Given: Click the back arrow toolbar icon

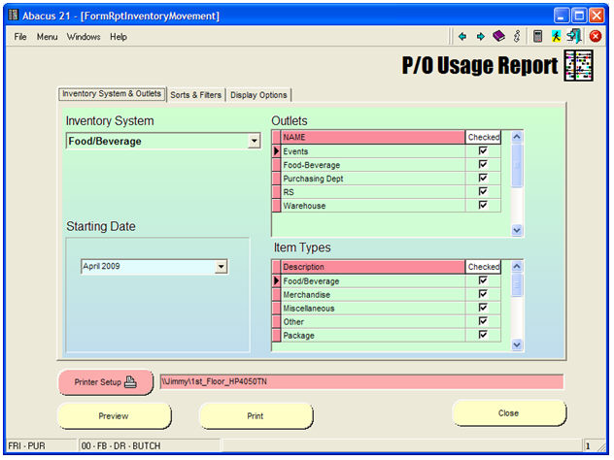Looking at the screenshot, I should [462, 37].
